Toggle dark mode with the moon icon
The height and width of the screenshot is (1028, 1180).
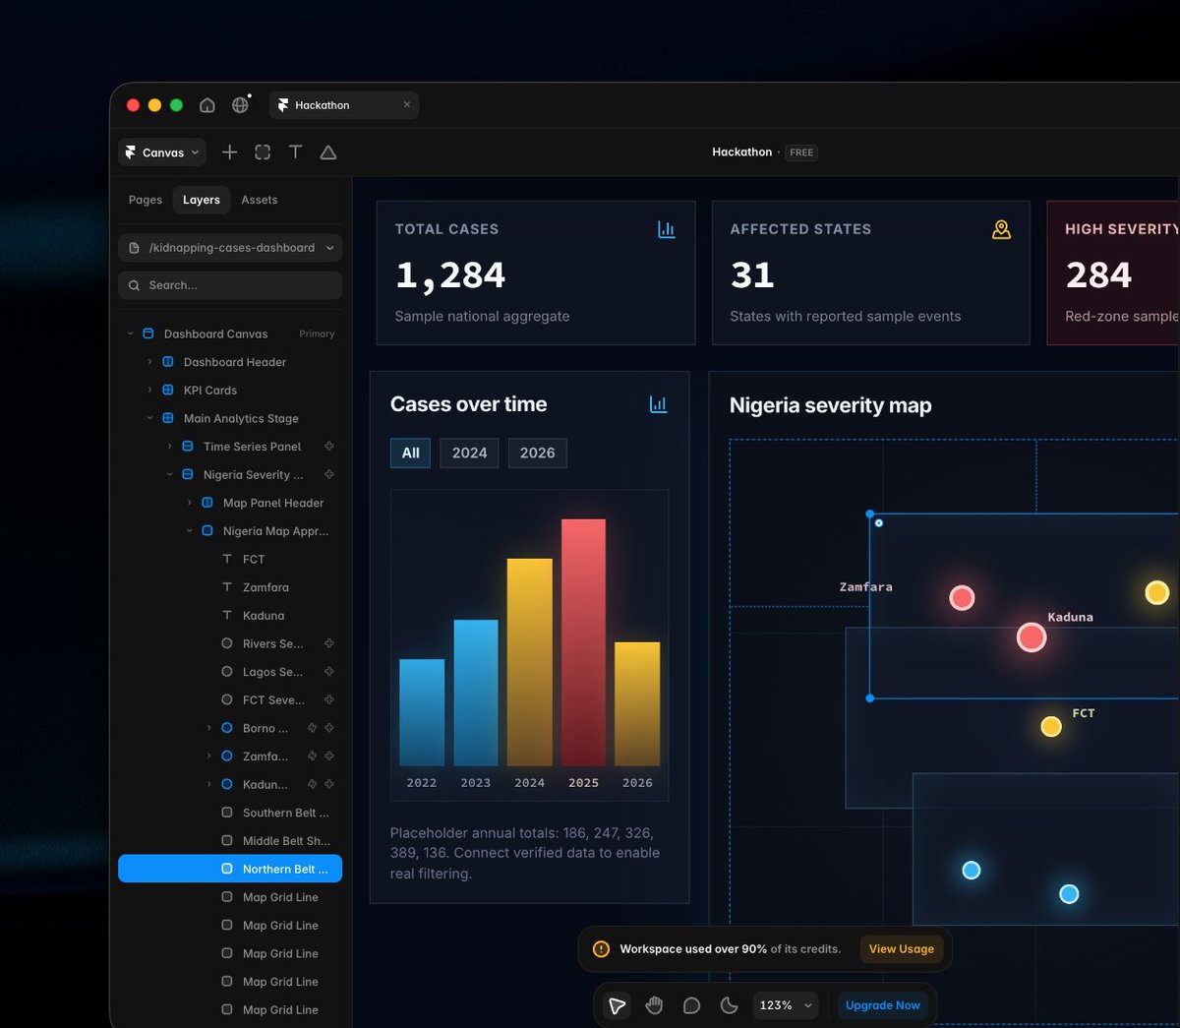729,1005
